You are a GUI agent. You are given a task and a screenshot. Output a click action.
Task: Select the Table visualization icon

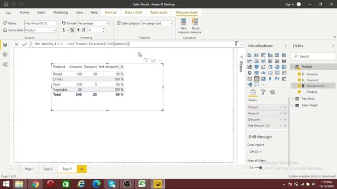(x=256, y=79)
